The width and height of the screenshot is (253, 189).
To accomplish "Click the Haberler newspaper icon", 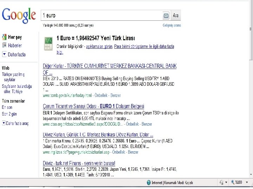I will 4,45.
